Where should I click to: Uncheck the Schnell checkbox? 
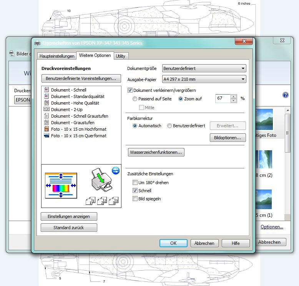pos(135,191)
